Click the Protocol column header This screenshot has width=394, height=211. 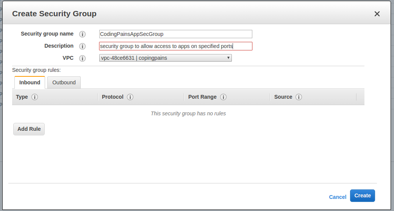113,97
